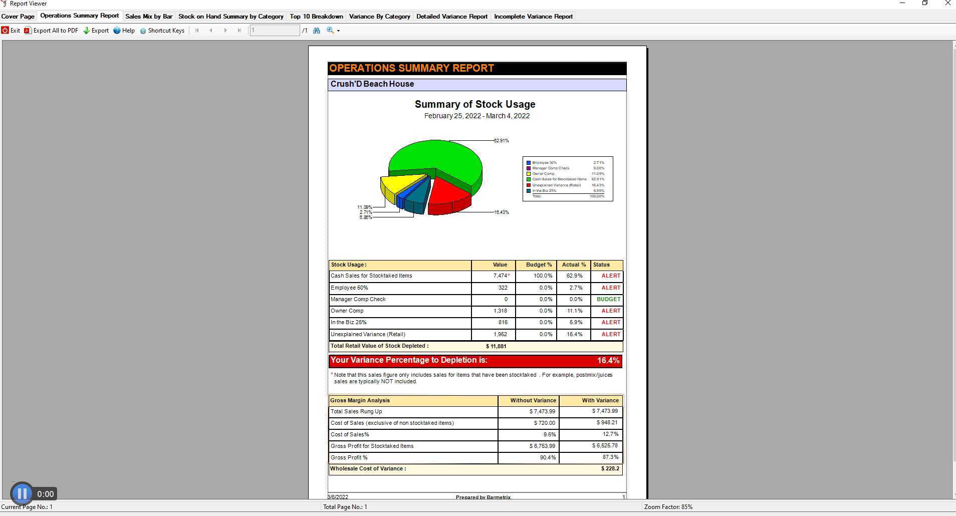The image size is (956, 516).
Task: Click the '$ 228.2' wholesale cost value
Action: tap(610, 469)
